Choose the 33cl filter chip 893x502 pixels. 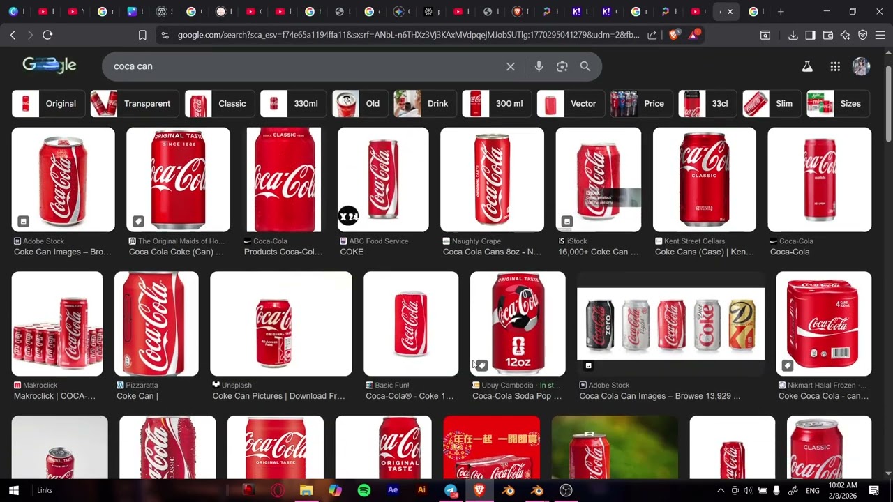coord(707,104)
